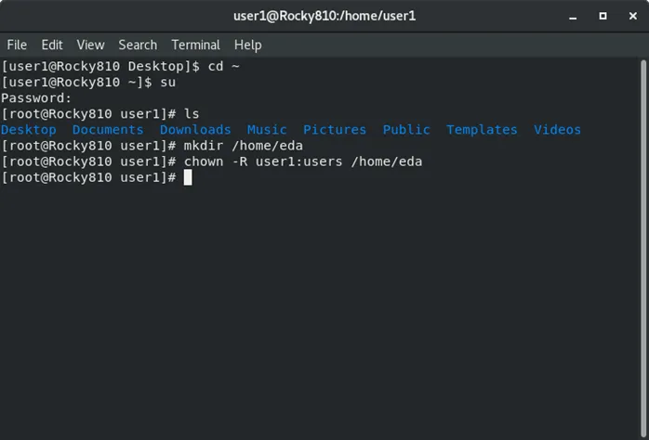Close the terminal window
This screenshot has width=649, height=440.
tap(633, 16)
